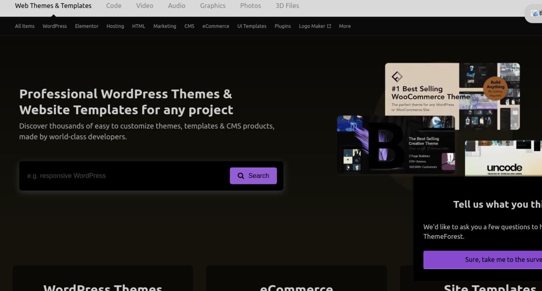Viewport: 542px width, 291px height.
Task: Switch to the Code category
Action: [114, 6]
